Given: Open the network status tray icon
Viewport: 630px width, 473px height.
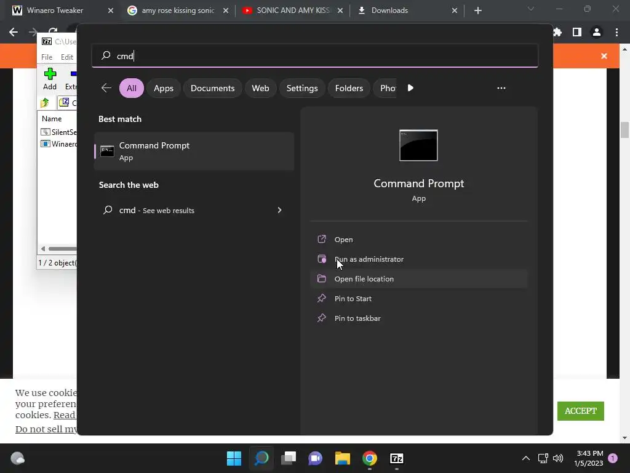Looking at the screenshot, I should pos(543,458).
